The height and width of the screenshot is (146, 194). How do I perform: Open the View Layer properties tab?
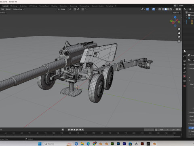(185, 69)
